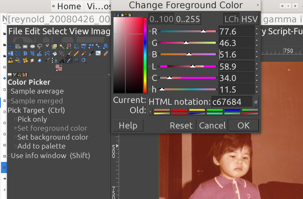Open the Undo History tab icon
The image size is (303, 199).
pos(19,75)
